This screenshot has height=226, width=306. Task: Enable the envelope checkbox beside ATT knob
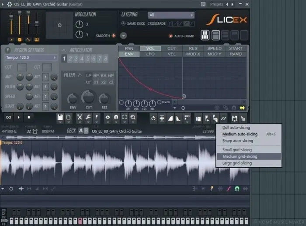click(x=121, y=102)
